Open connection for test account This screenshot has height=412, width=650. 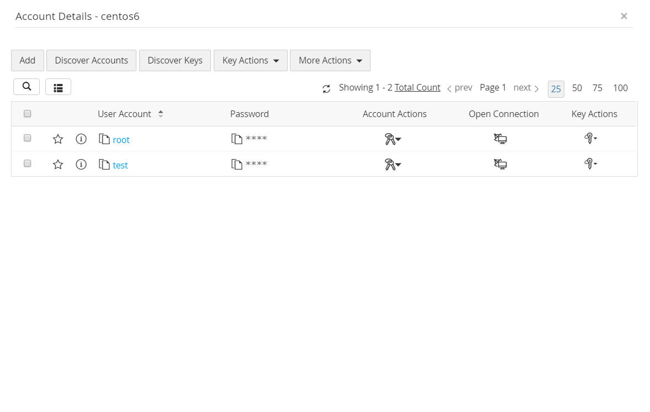500,165
